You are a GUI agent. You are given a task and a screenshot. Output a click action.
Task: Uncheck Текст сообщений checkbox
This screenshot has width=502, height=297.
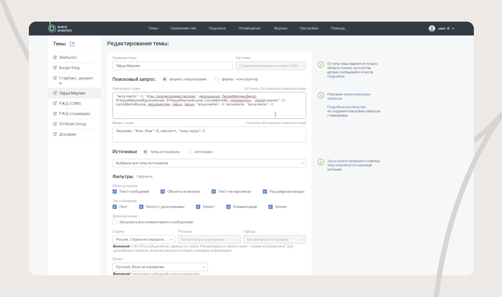[115, 191]
